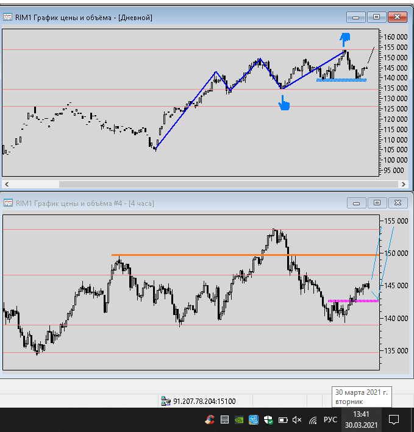Screen dimensions: 414x432
Task: Click the chart icon in the Дневной window title
Action: click(7, 17)
